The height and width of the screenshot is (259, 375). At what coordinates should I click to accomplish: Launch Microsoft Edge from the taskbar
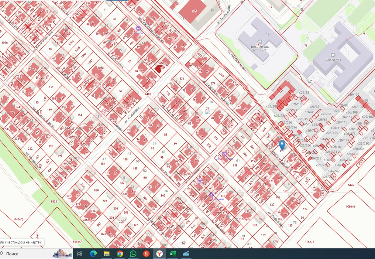tap(93, 254)
